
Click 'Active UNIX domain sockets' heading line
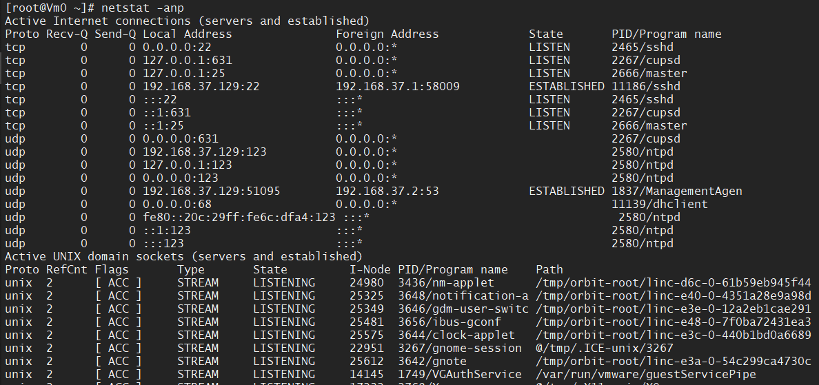[183, 256]
